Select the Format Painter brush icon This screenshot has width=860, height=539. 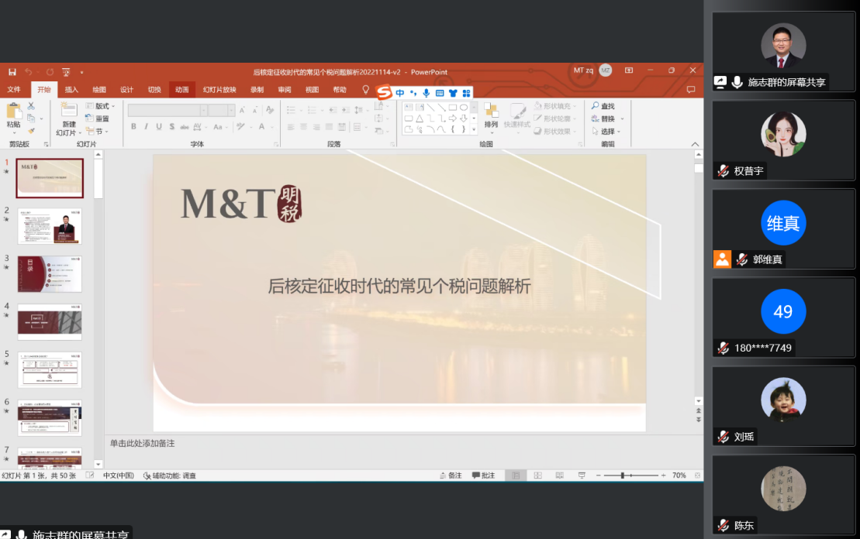click(31, 131)
